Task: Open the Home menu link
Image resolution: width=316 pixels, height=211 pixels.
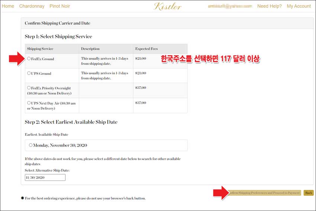Action: click(x=8, y=6)
